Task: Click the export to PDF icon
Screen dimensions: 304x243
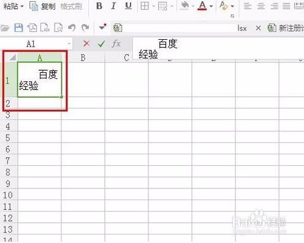Action: coord(32,28)
